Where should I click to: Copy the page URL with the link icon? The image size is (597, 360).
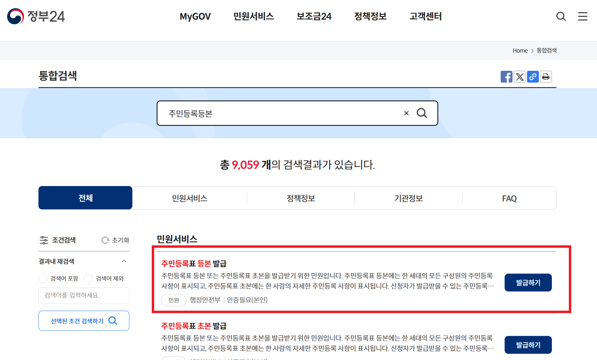point(533,77)
